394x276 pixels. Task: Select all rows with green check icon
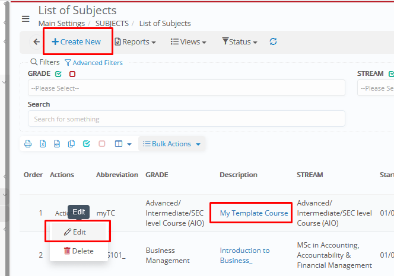tap(87, 144)
